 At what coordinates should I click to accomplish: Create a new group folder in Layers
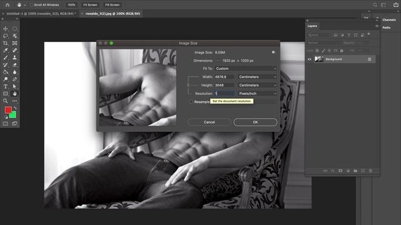[x=355, y=171]
